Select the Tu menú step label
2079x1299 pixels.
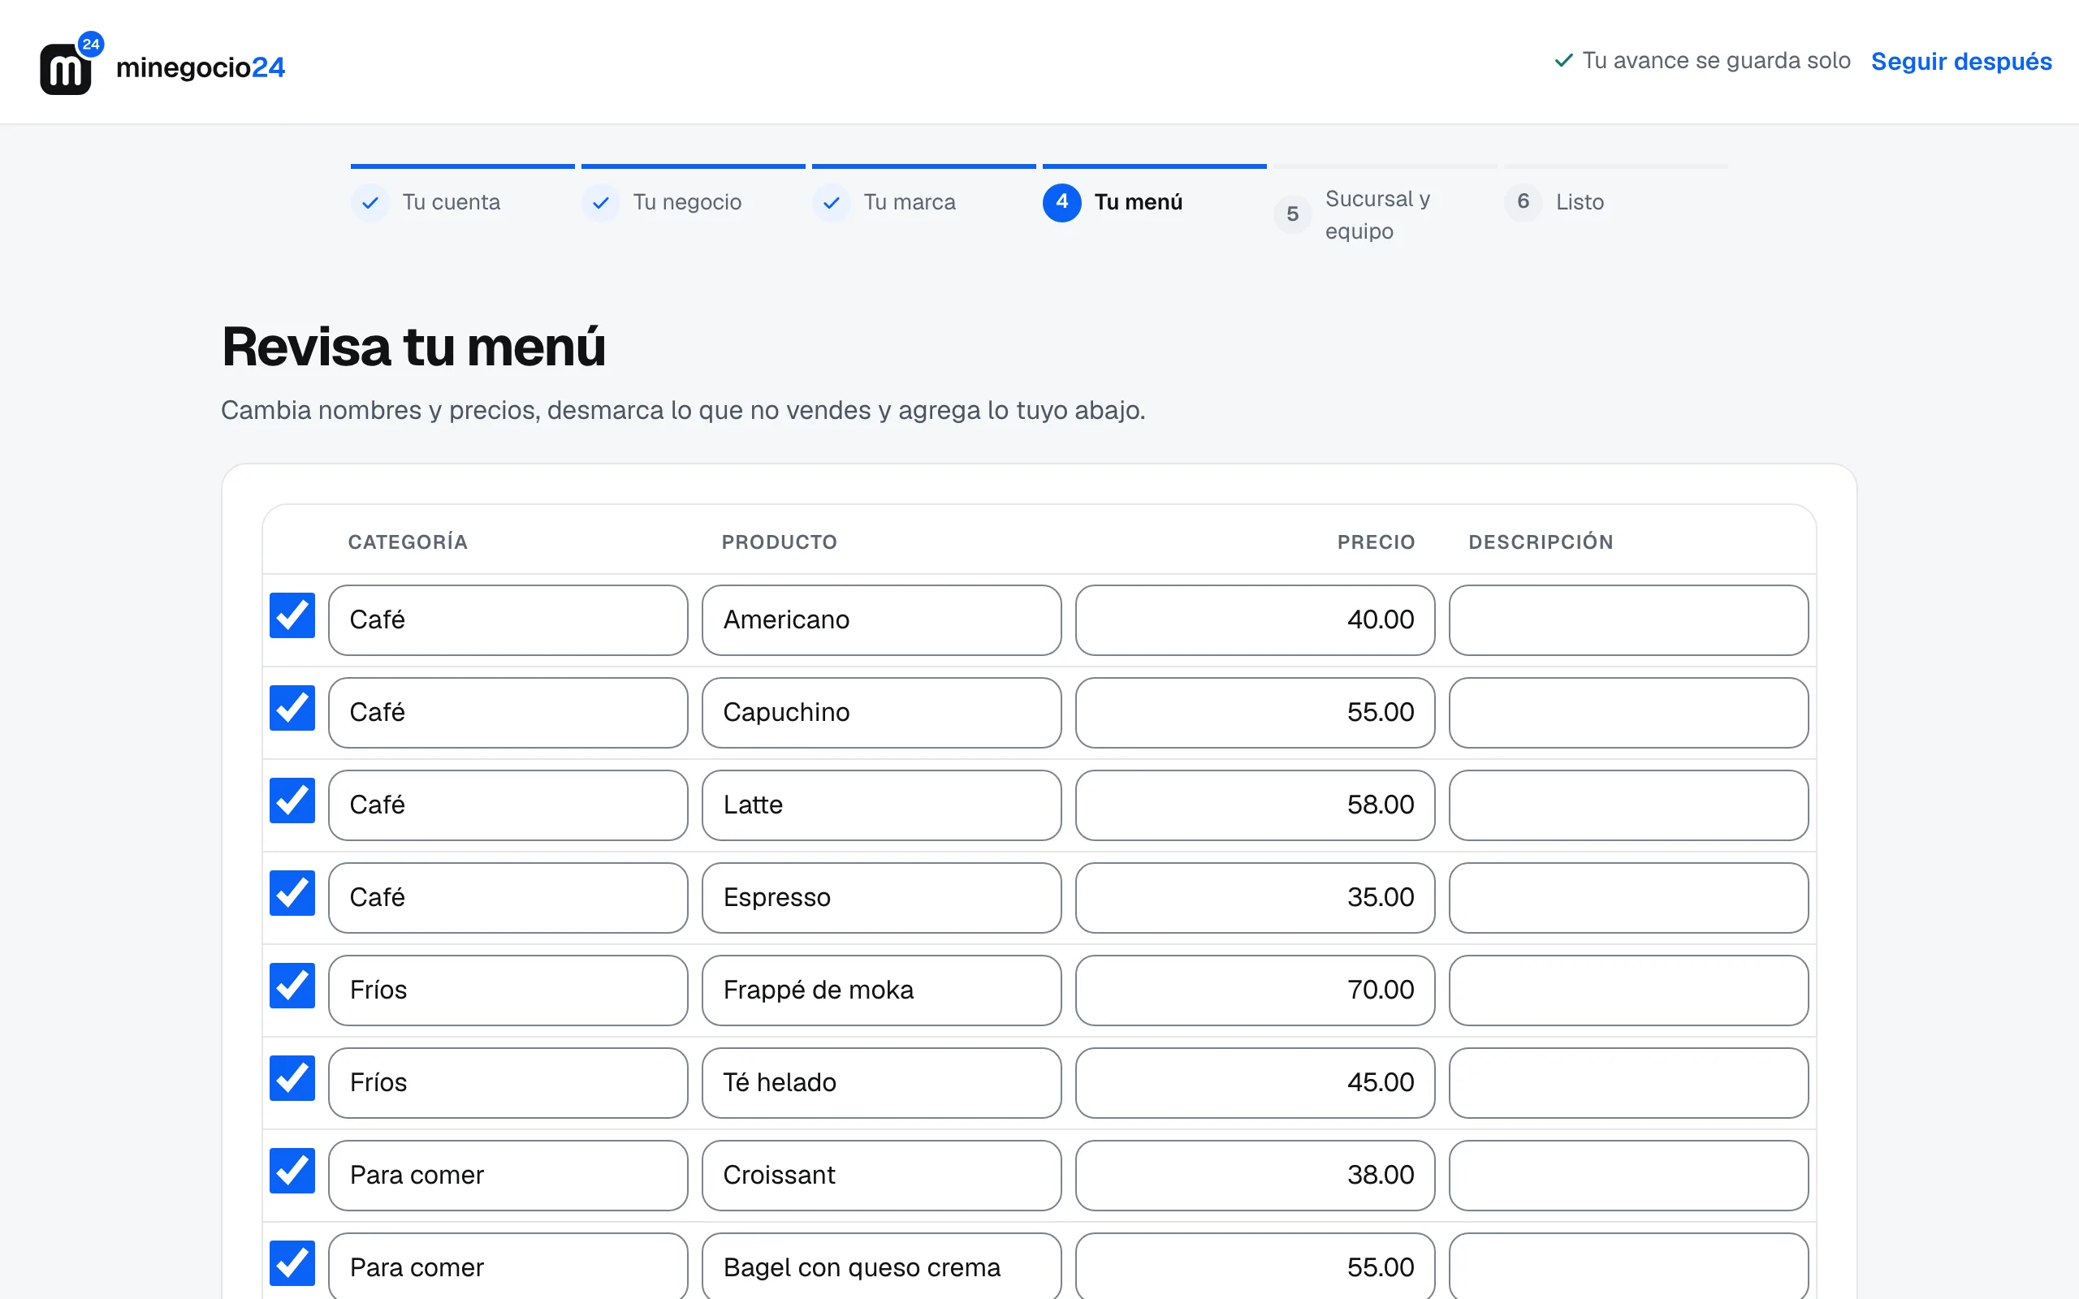(1139, 203)
